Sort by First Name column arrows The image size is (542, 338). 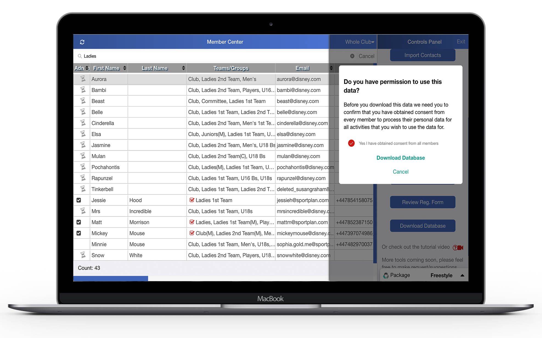pyautogui.click(x=125, y=68)
